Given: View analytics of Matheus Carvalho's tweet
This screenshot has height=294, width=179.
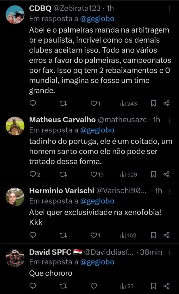Looking at the screenshot, I should (128, 174).
